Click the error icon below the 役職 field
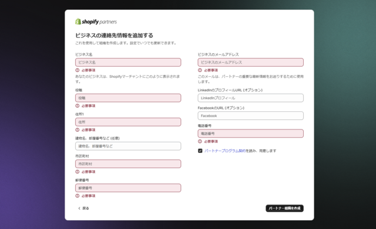Viewport: 376px width, 229px height. [77, 105]
